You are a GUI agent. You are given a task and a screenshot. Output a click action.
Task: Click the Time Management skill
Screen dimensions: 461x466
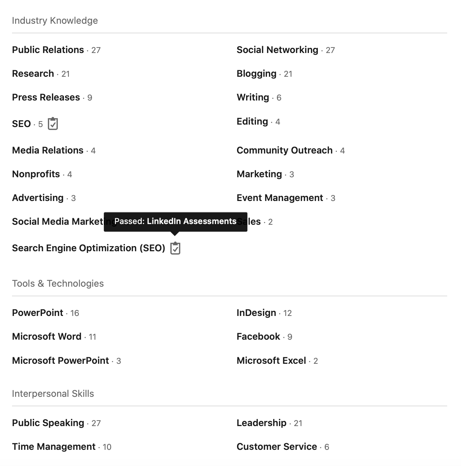point(54,447)
